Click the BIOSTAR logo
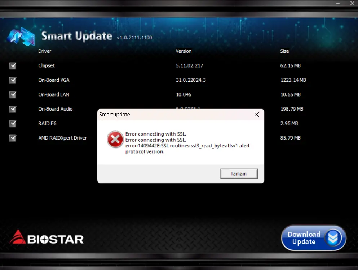The height and width of the screenshot is (270, 358). pyautogui.click(x=47, y=237)
